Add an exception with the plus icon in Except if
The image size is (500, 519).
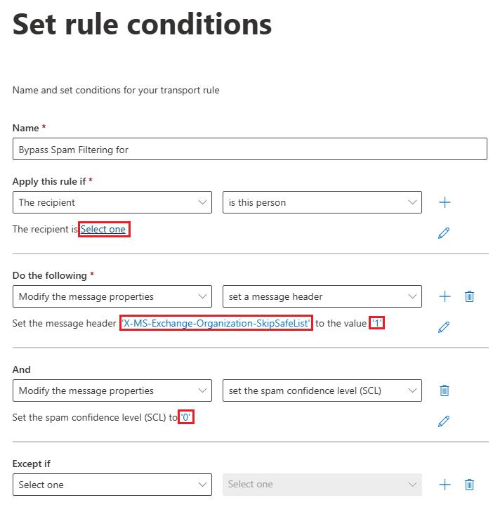tap(445, 485)
